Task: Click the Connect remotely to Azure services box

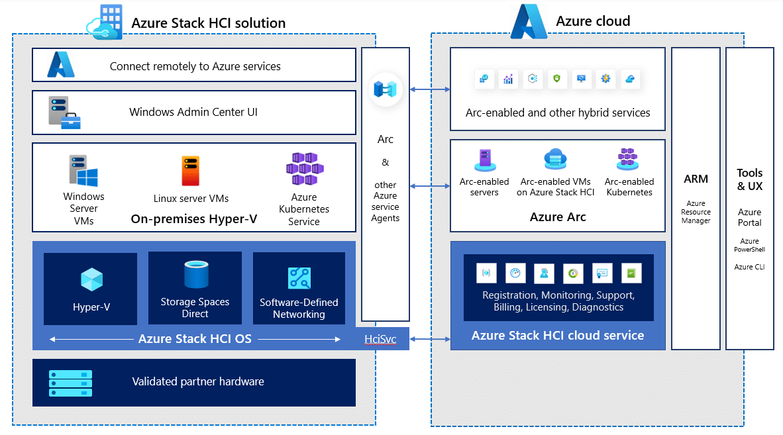Action: pyautogui.click(x=194, y=65)
